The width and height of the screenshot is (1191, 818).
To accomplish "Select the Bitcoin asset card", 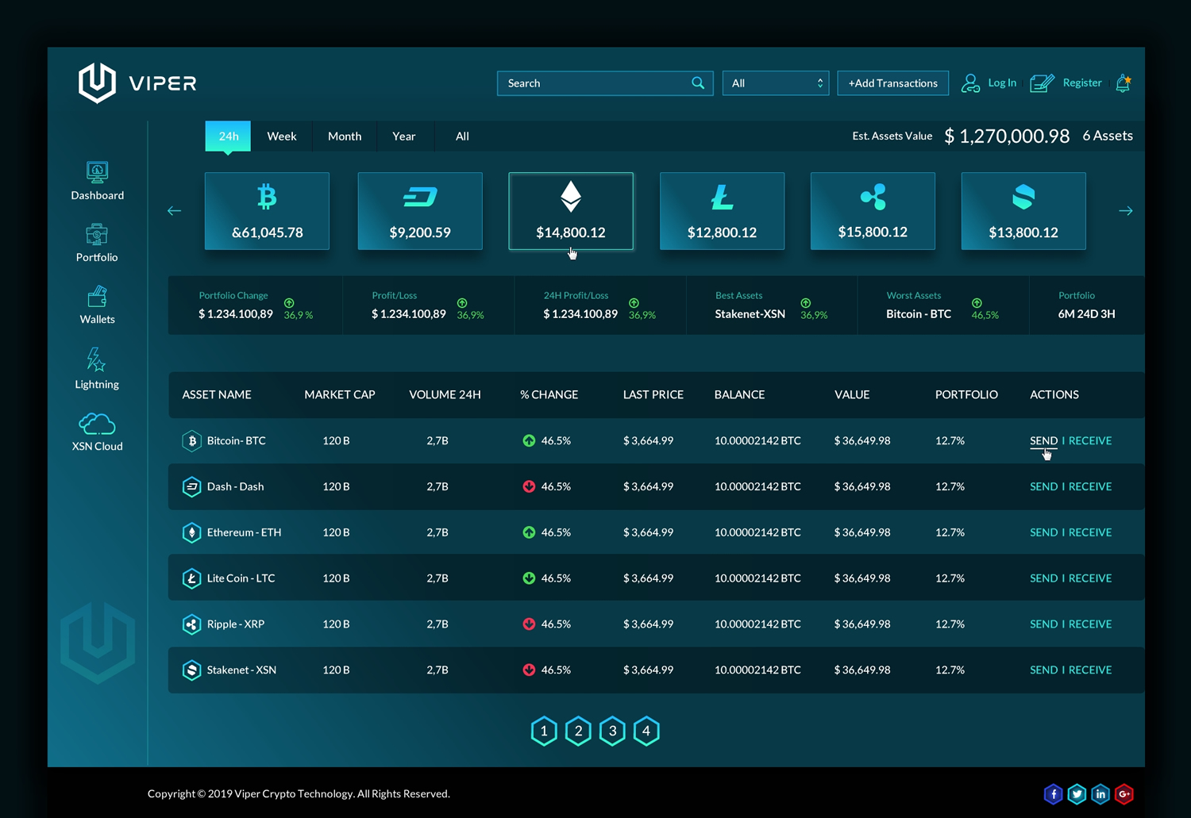I will coord(267,211).
